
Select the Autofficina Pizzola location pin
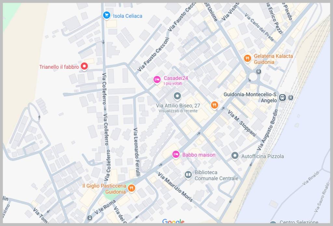[235, 156]
